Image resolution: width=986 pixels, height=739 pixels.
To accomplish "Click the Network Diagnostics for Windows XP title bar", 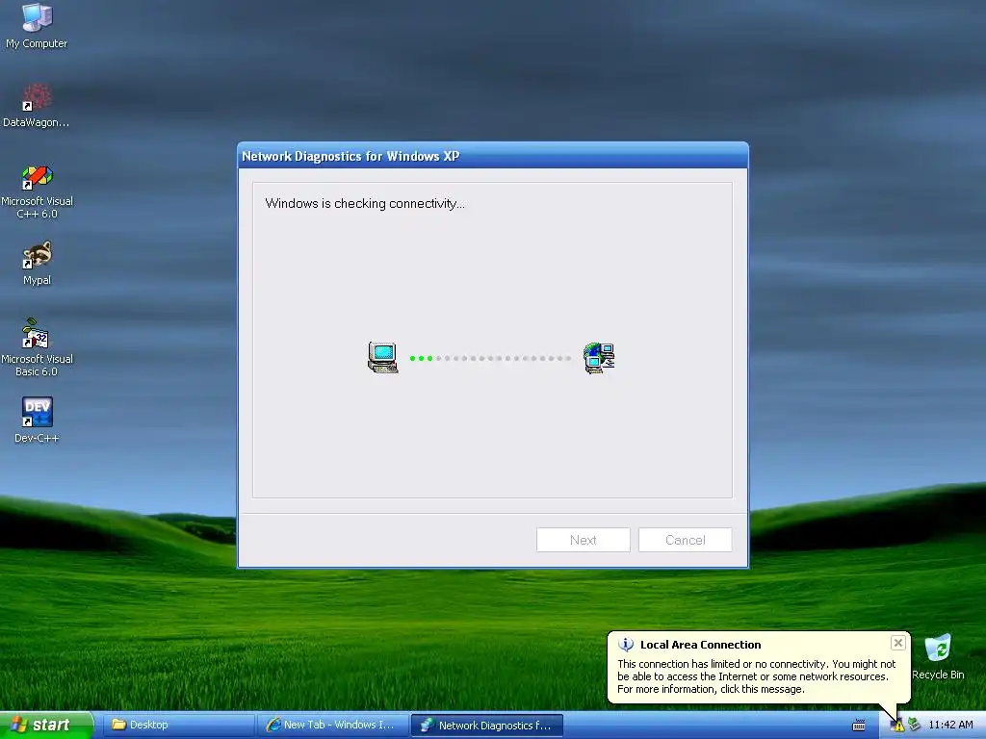I will [492, 156].
